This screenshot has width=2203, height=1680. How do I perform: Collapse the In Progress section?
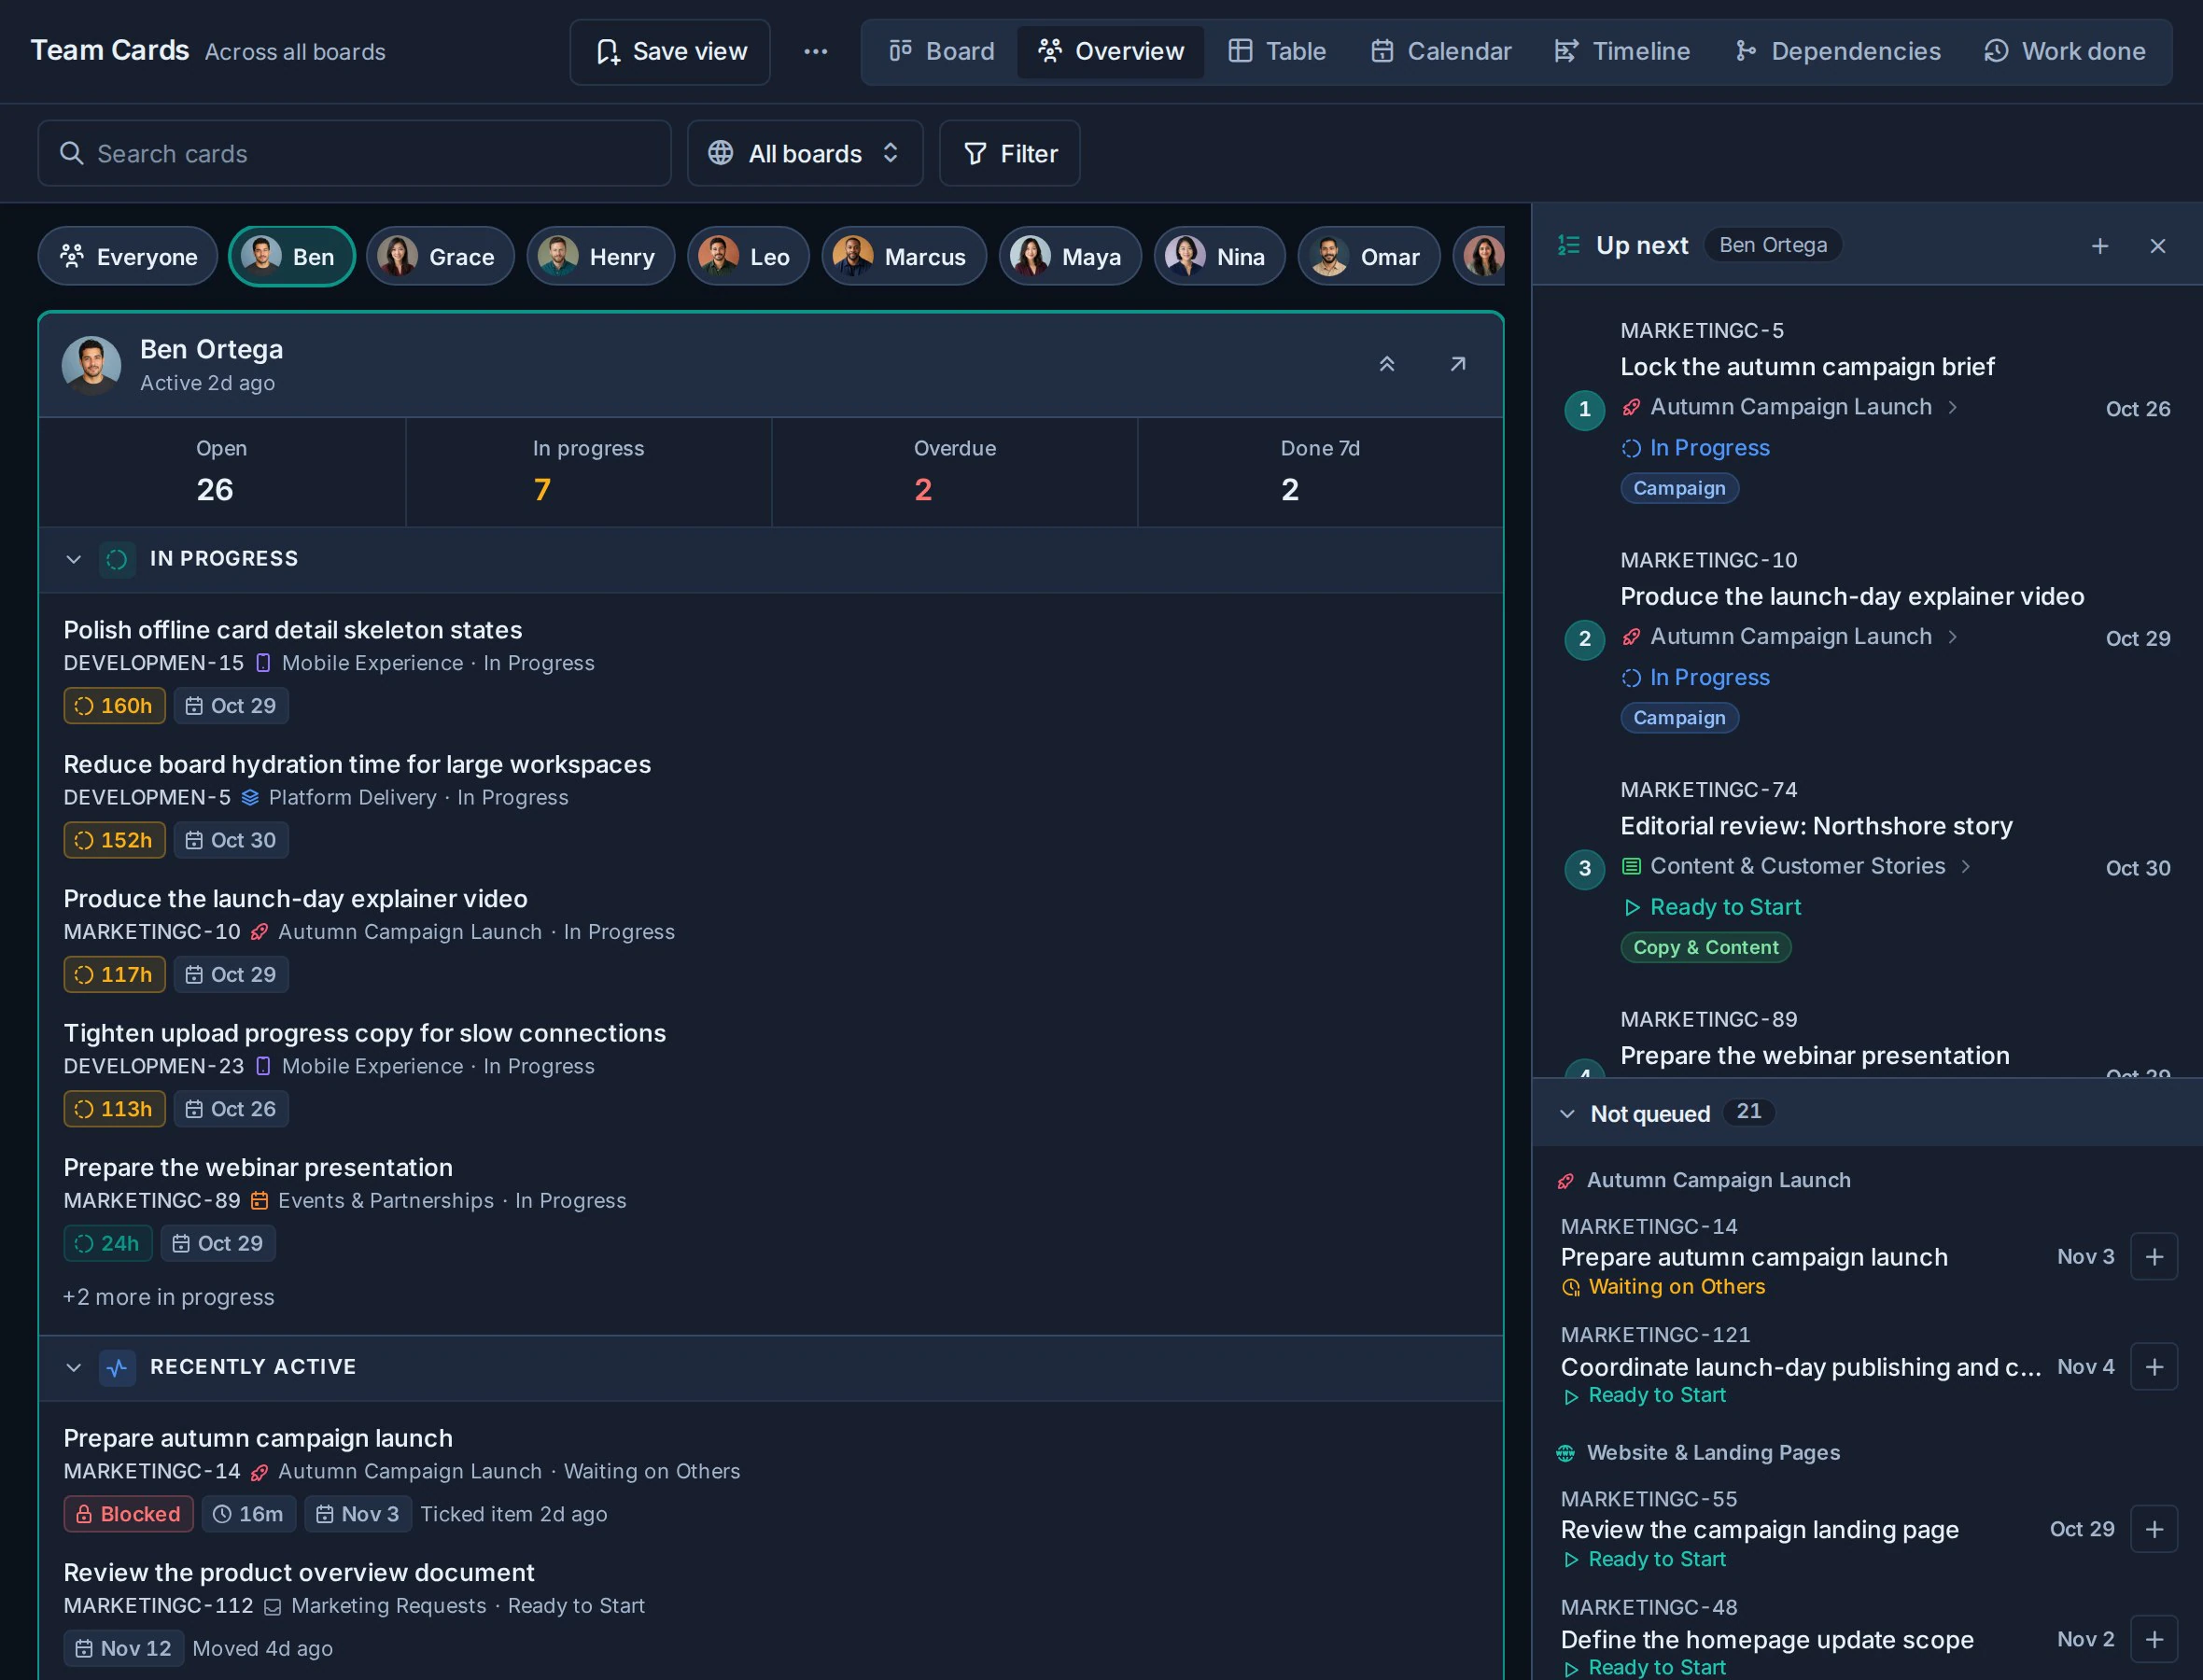[73, 559]
